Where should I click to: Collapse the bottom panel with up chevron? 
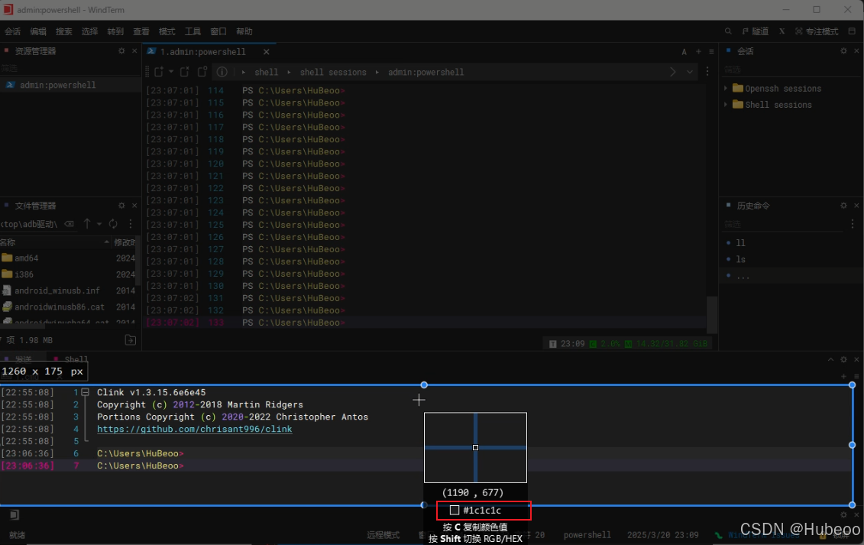(830, 359)
